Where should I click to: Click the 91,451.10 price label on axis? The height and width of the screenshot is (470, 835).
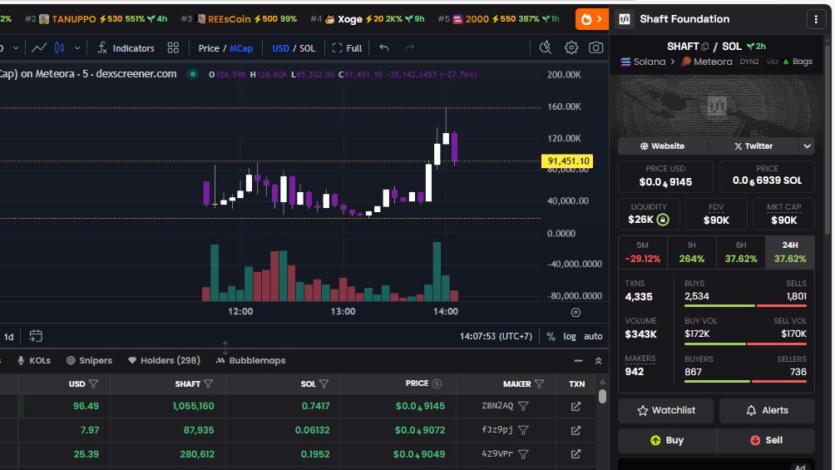(567, 161)
